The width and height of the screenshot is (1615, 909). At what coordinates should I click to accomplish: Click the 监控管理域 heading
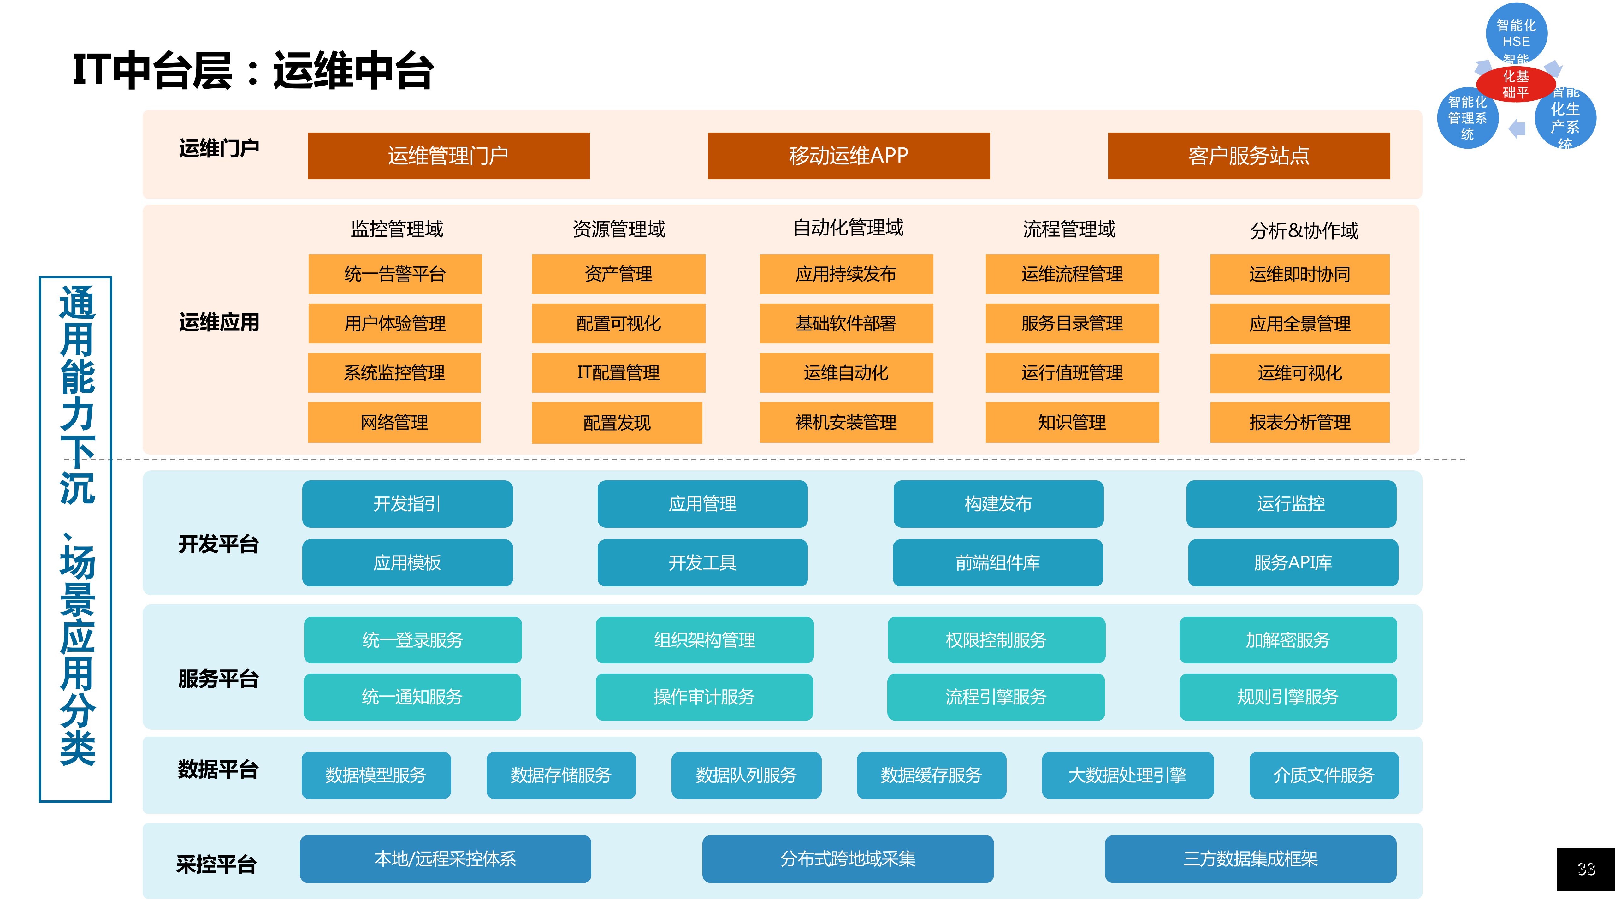click(x=397, y=229)
